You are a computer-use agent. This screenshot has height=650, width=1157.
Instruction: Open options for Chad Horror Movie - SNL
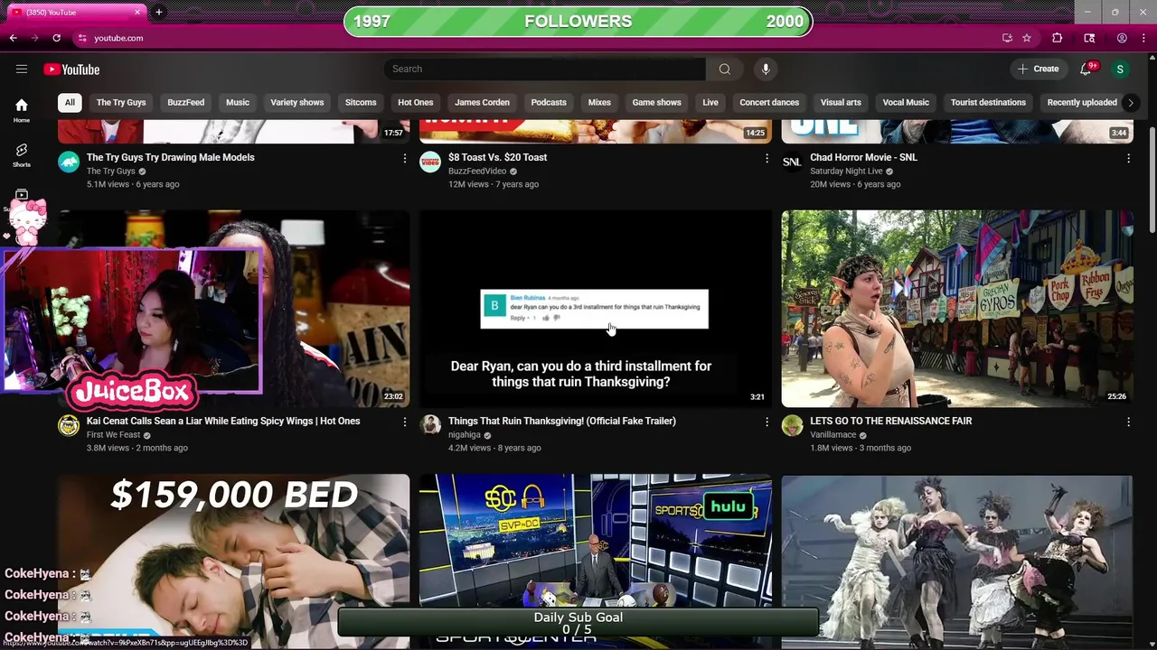tap(1128, 158)
